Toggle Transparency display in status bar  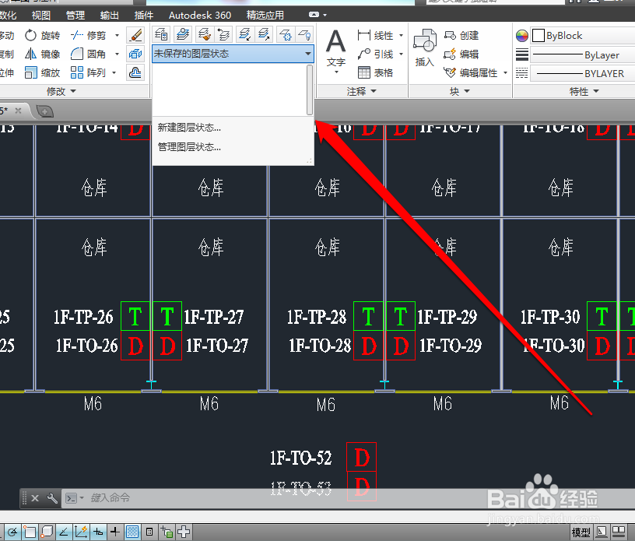tap(132, 532)
